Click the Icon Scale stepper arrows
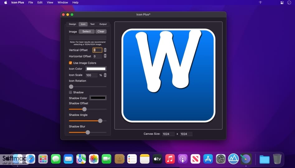 pyautogui.click(x=105, y=75)
